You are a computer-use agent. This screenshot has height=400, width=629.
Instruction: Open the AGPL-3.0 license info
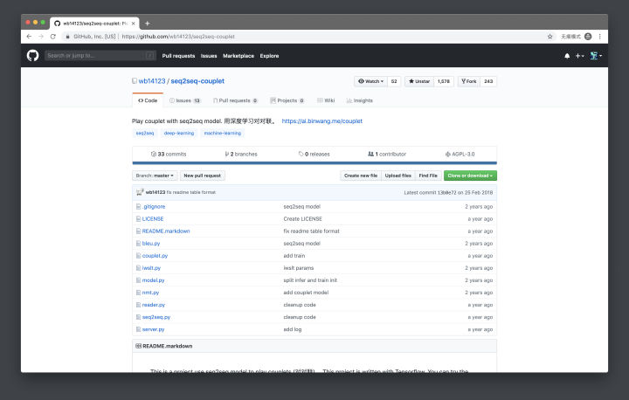(460, 154)
